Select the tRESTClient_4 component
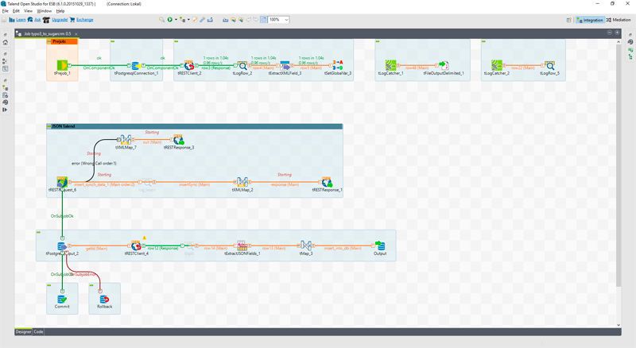Screen dimensions: 636x348 point(136,246)
